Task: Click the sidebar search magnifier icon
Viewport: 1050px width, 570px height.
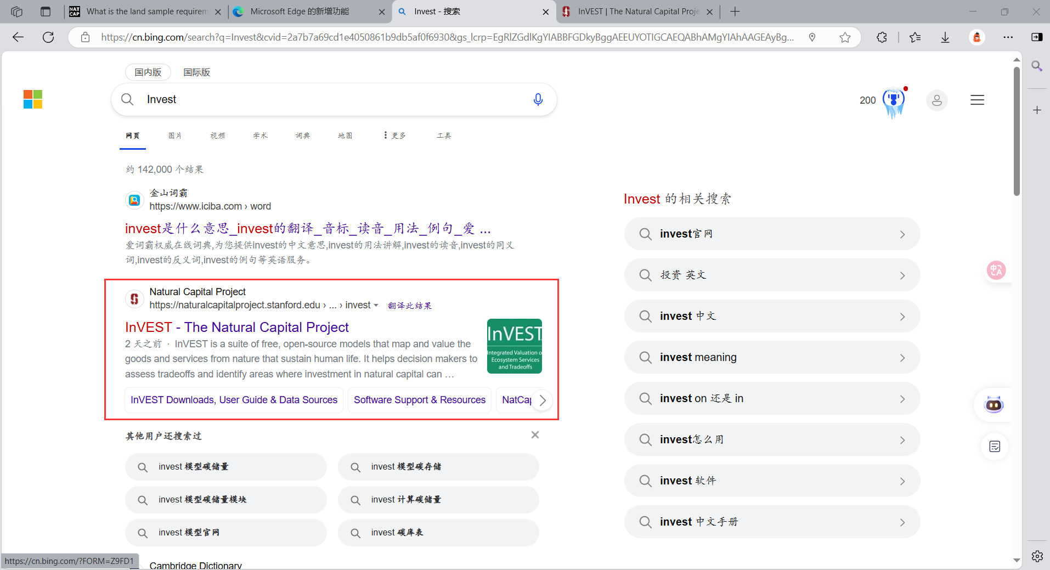Action: (x=1037, y=66)
